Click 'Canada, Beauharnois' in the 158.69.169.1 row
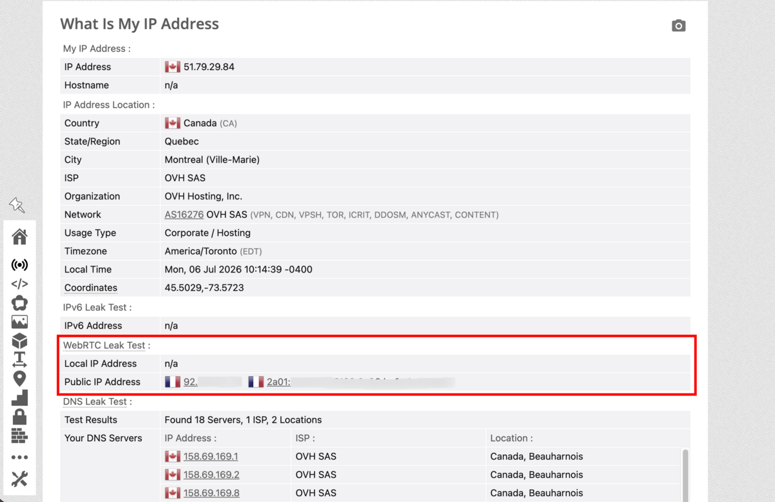The image size is (775, 502). [x=537, y=456]
